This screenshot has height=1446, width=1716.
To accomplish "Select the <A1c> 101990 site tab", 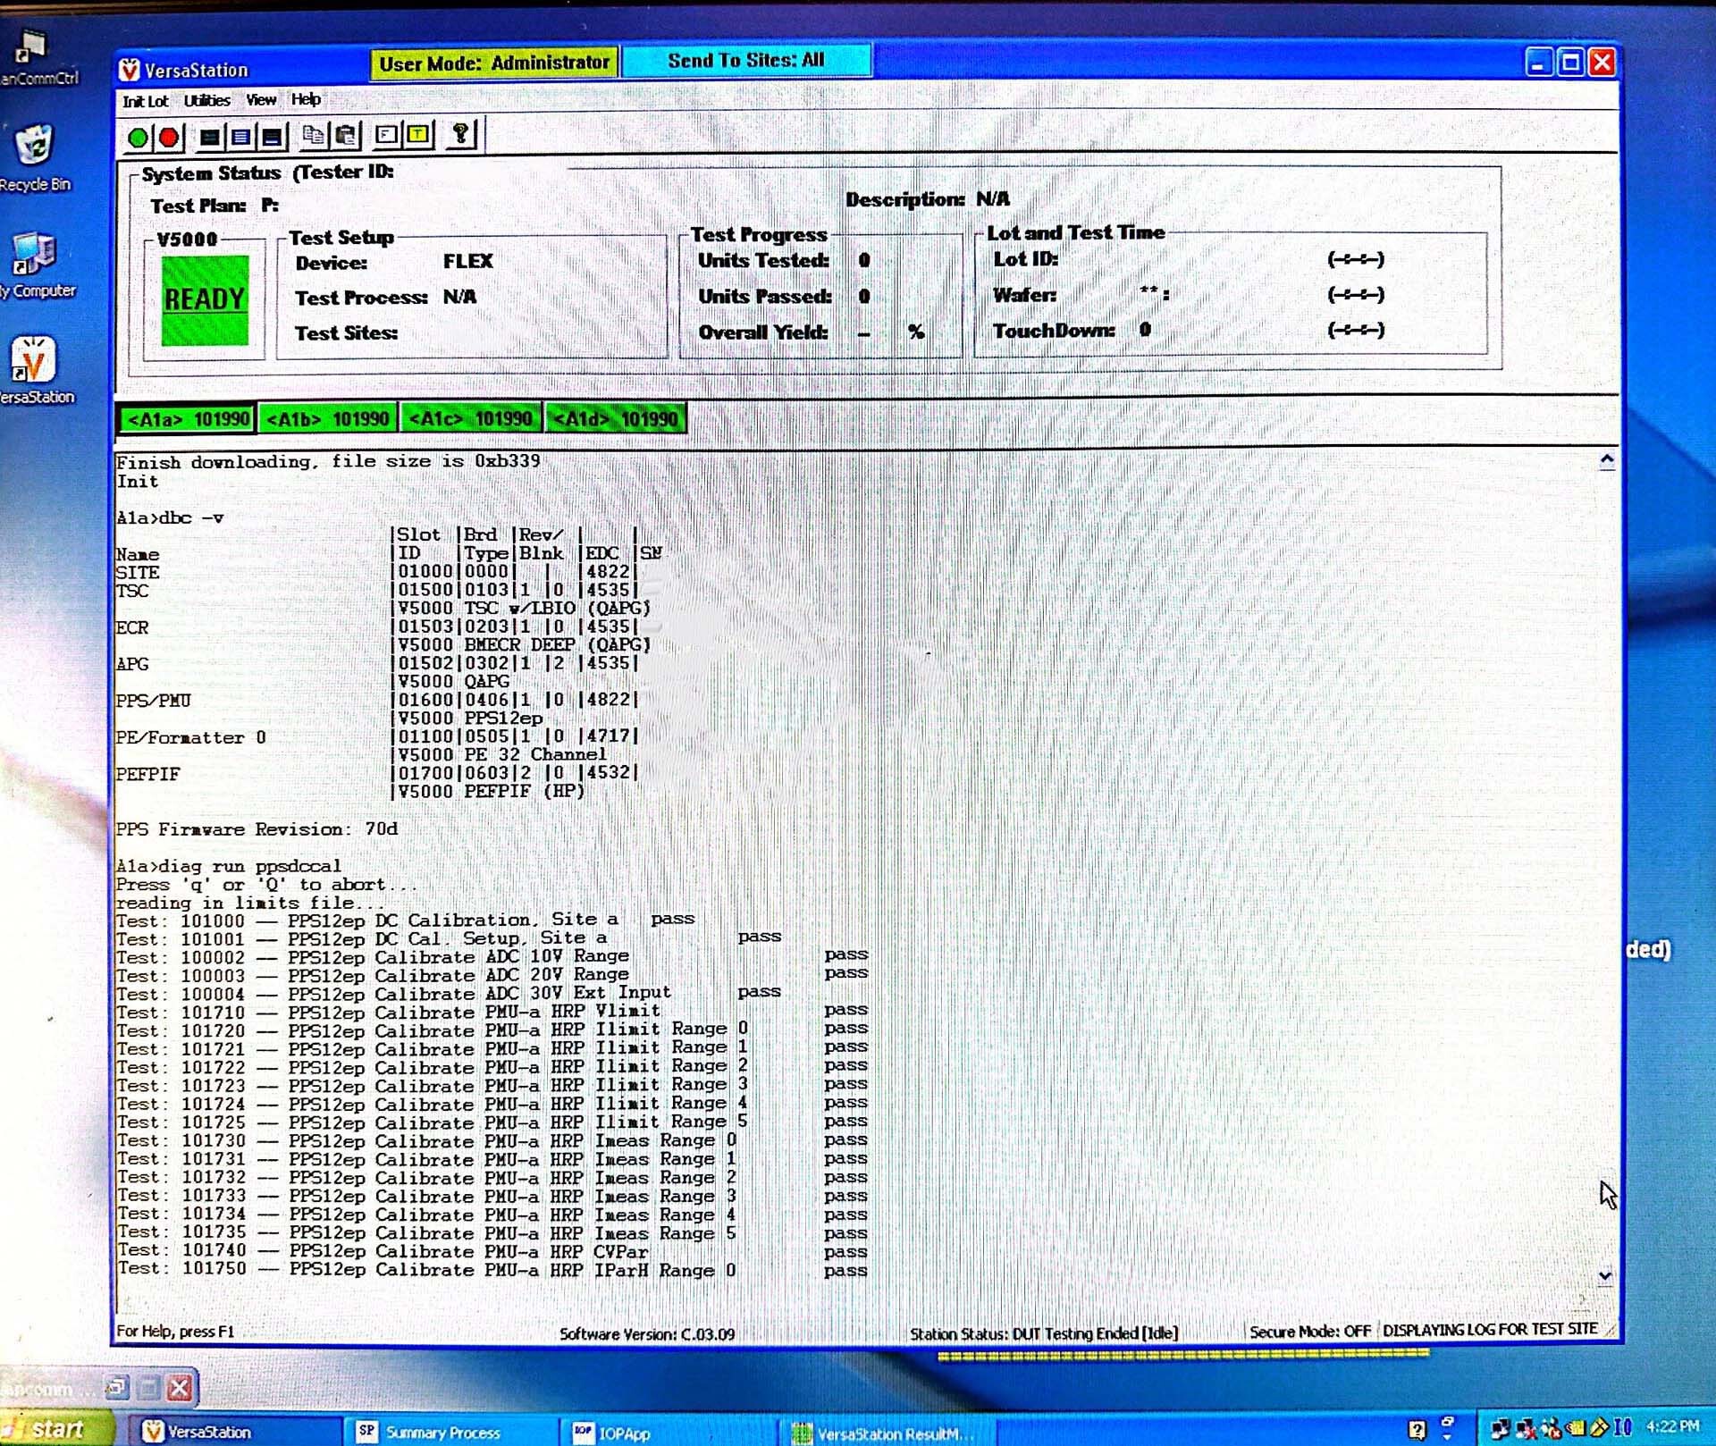I will (x=470, y=419).
